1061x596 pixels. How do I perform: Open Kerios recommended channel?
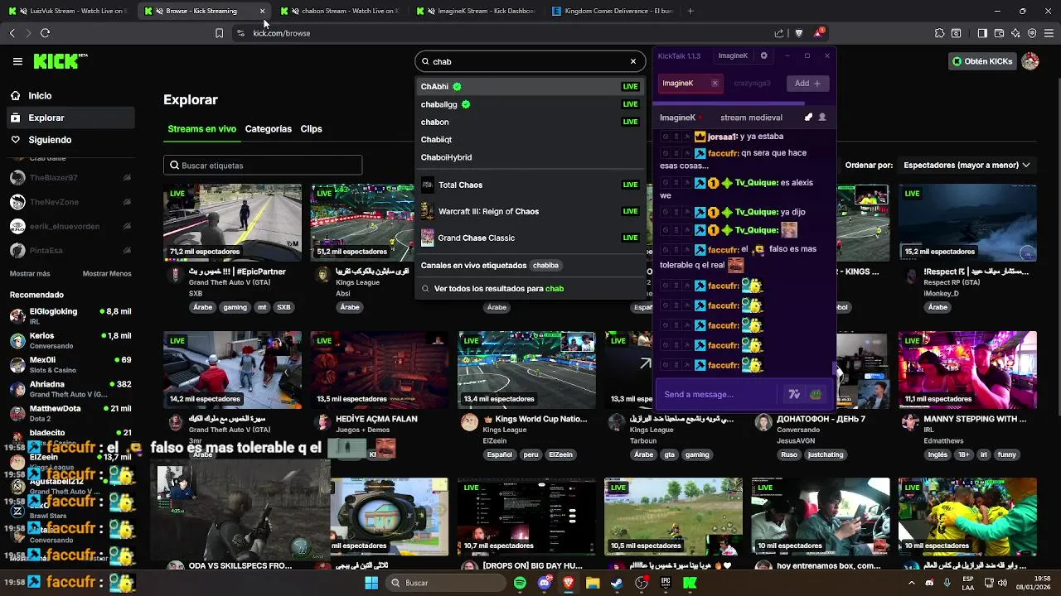(70, 340)
